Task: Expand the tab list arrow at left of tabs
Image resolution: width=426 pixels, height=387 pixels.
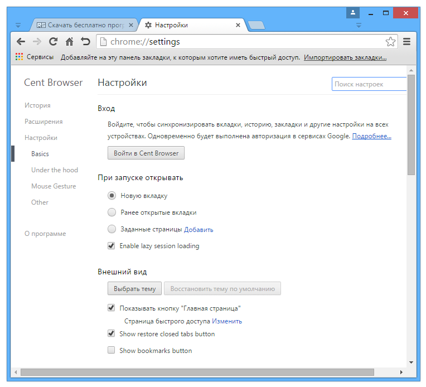Action: [x=18, y=25]
